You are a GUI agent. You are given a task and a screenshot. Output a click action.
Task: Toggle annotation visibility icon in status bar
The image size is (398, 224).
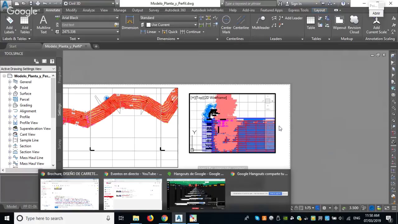click(x=317, y=208)
